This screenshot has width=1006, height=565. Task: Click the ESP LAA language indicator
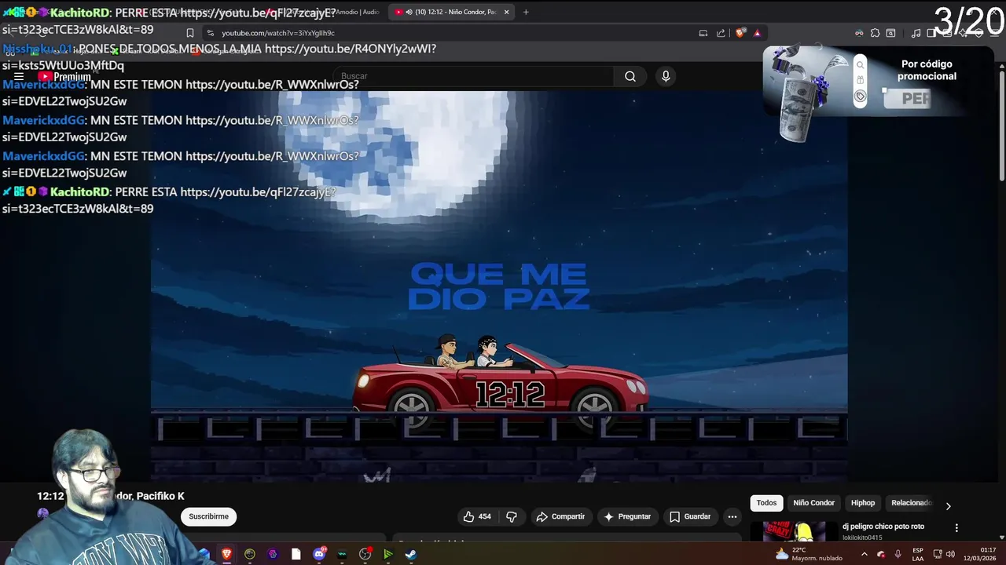click(917, 554)
